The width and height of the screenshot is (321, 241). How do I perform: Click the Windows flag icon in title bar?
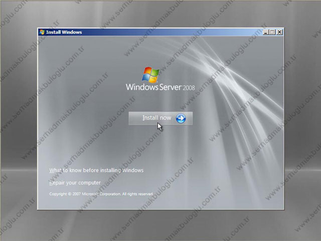pyautogui.click(x=42, y=32)
